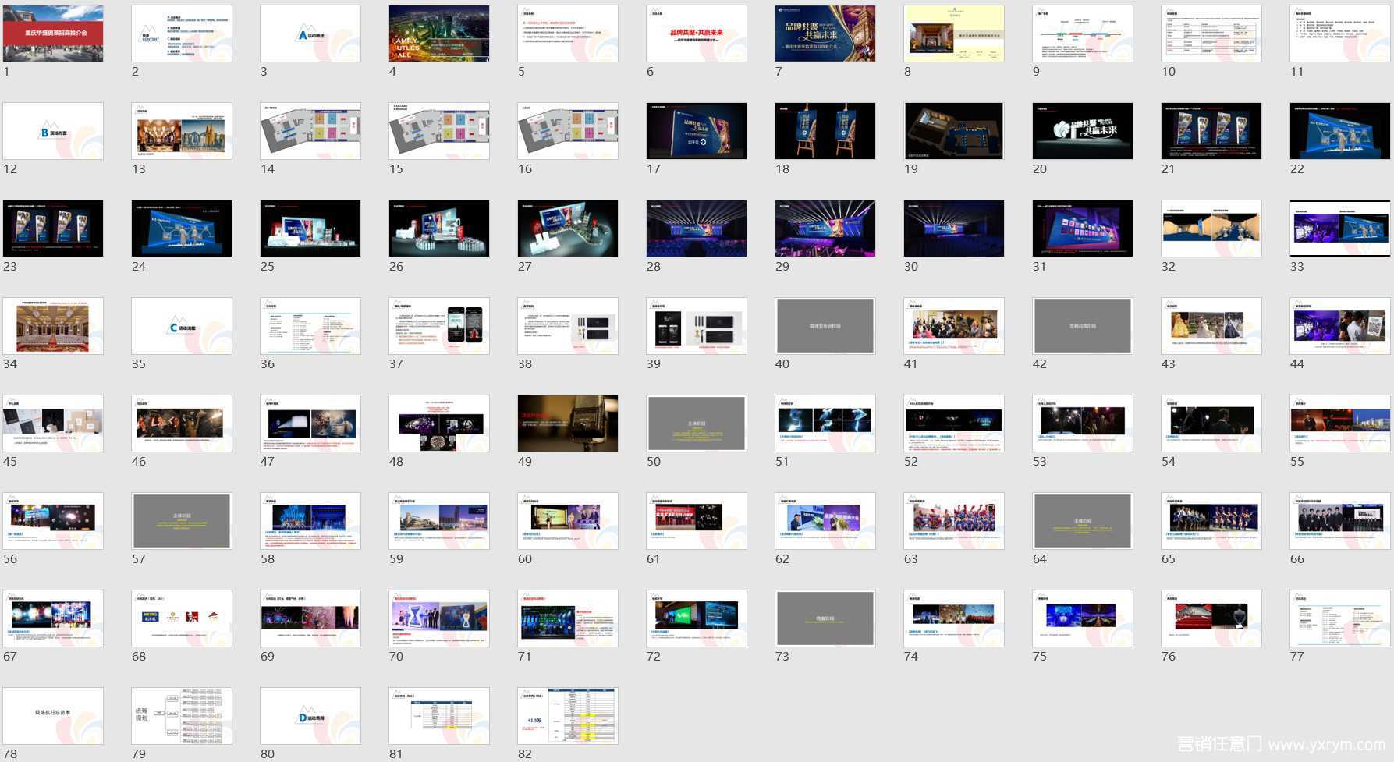Choose the gray divider slide 40
Image resolution: width=1394 pixels, height=762 pixels.
825,326
